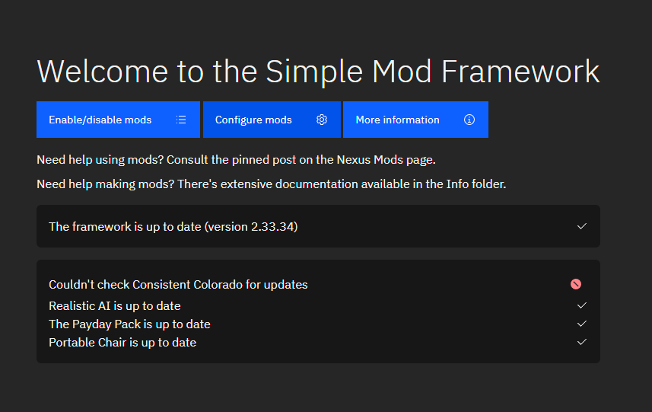Click the red error icon beside Consistent Colorado
This screenshot has width=652, height=412.
[576, 284]
